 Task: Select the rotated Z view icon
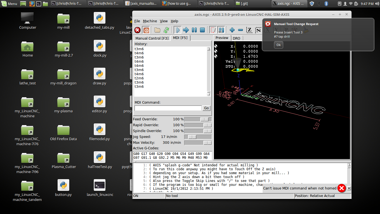(258, 30)
